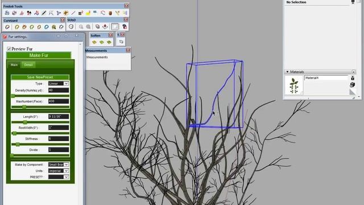Open the Units dropdown showing Imperial
Viewport: 364px width, 205px height.
[58, 171]
